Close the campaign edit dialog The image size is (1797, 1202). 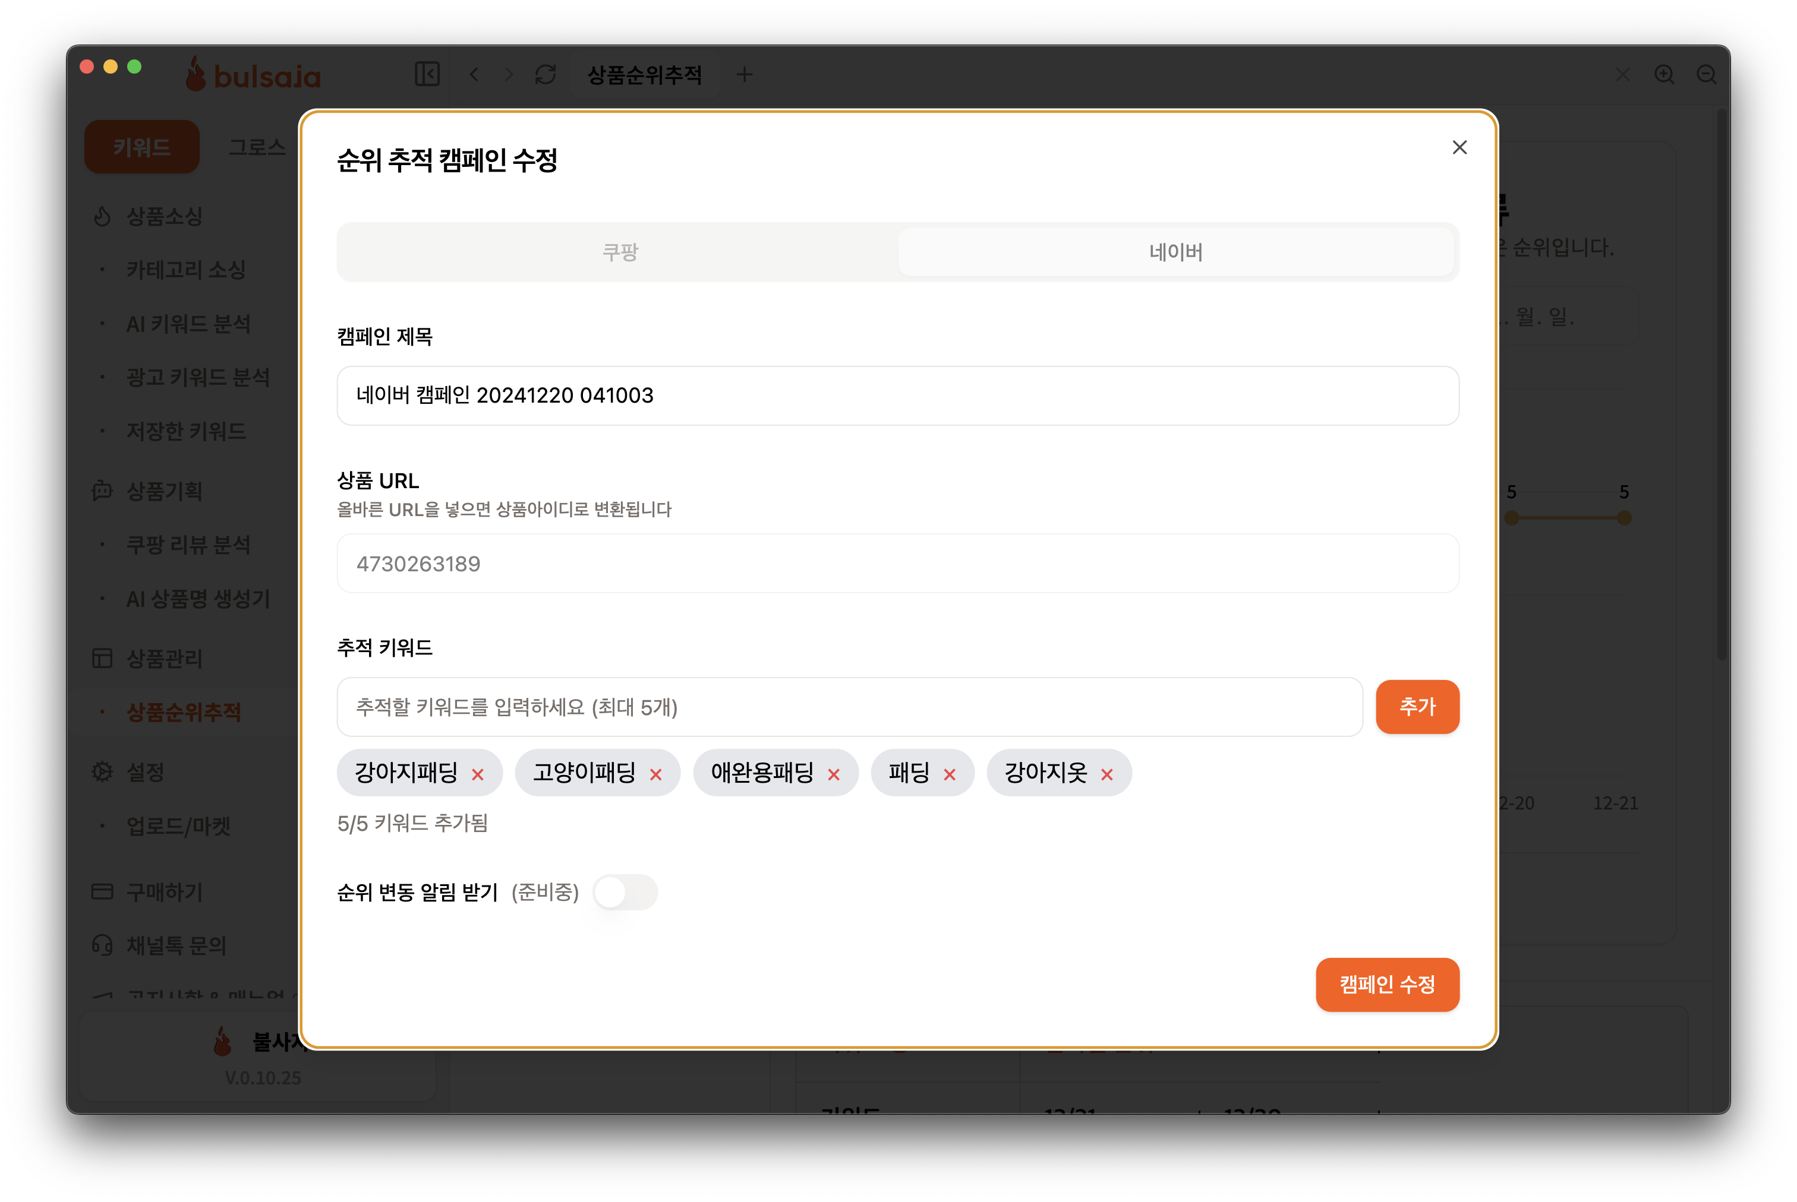(x=1459, y=147)
